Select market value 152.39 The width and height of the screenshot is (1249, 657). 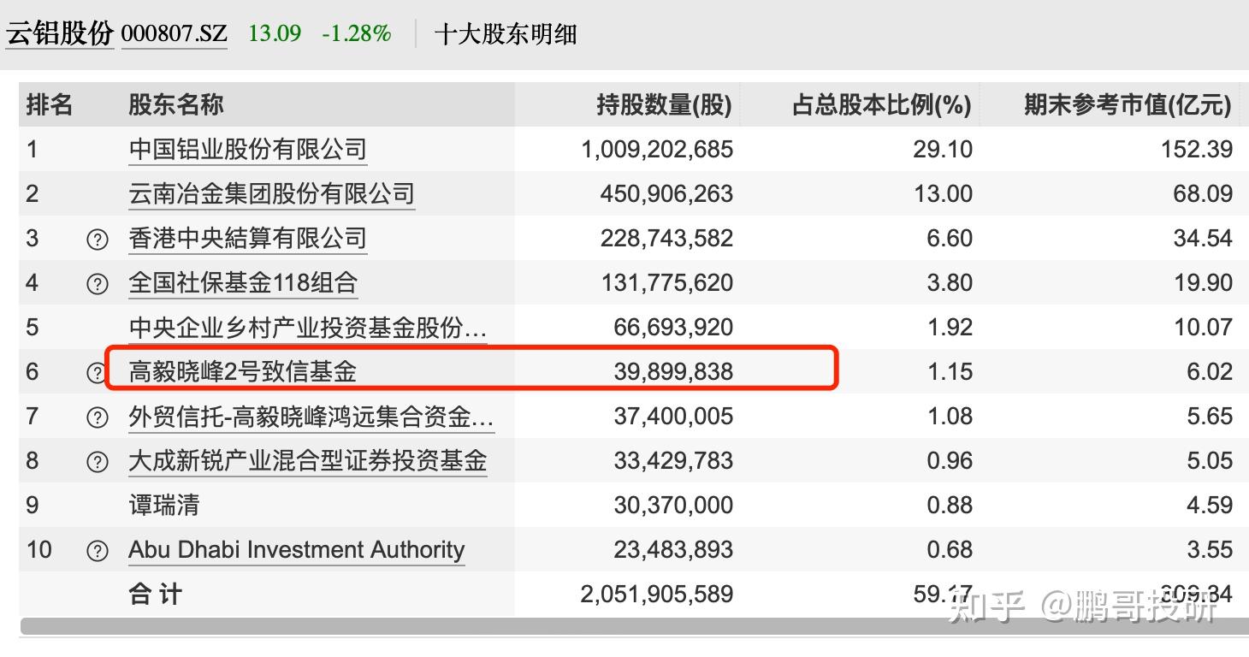pos(1197,150)
